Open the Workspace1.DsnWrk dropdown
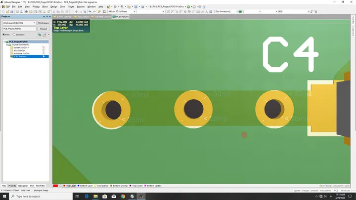356x200 pixels. [19, 23]
